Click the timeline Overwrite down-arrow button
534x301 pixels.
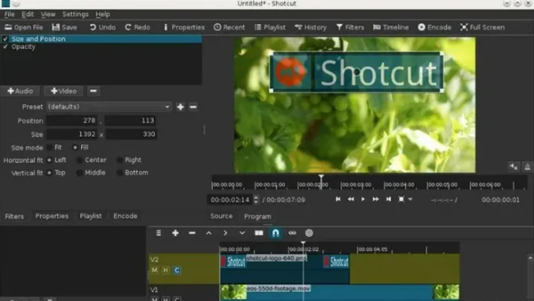242,233
